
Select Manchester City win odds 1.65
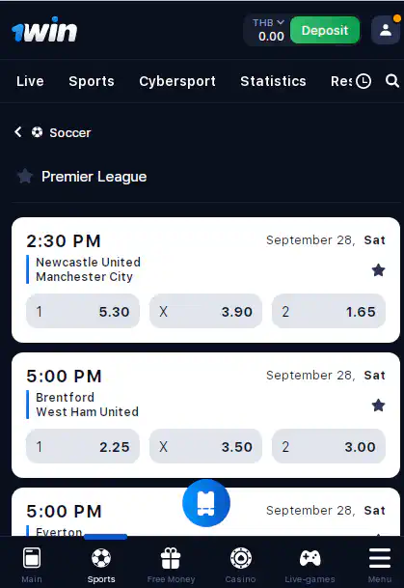[329, 311]
